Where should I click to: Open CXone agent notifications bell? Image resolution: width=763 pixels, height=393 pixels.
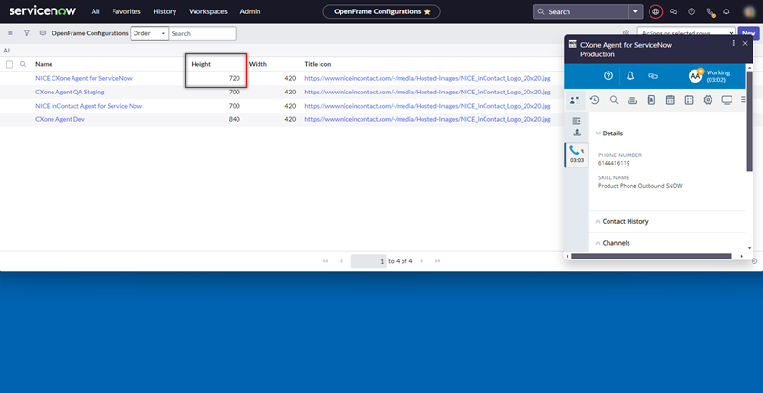(630, 76)
